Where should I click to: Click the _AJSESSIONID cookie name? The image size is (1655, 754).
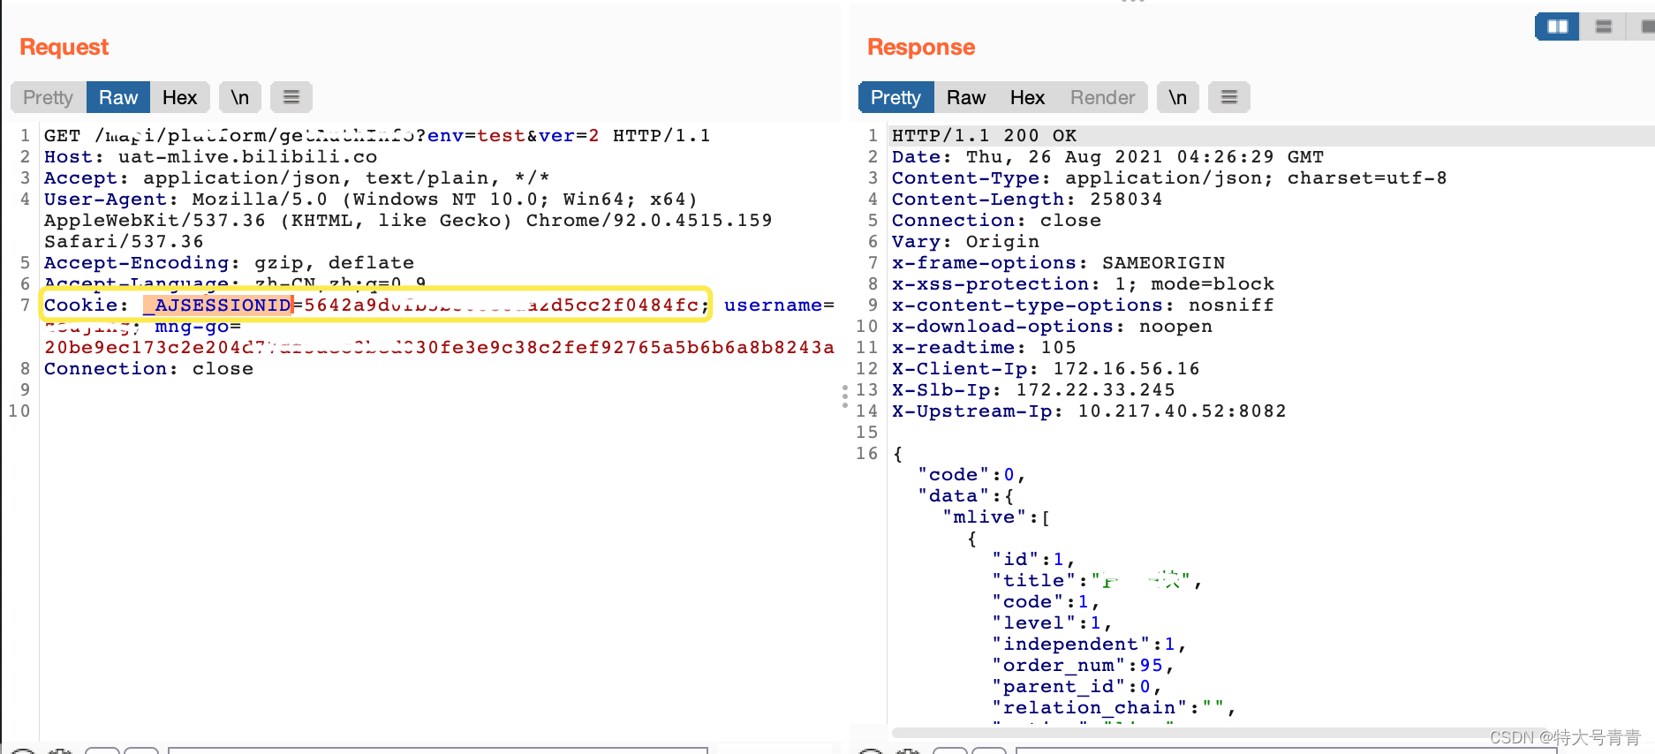tap(217, 305)
